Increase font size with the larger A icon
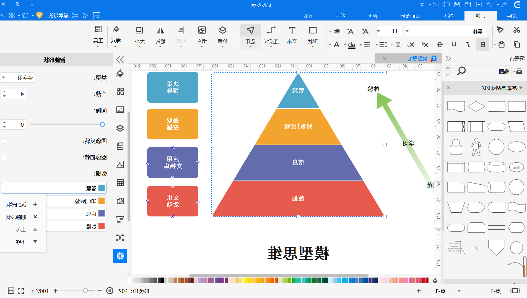 pos(365,31)
